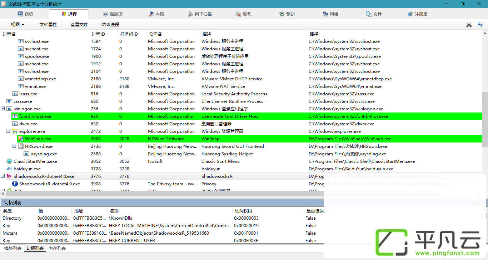This screenshot has width=488, height=260.
Task: Click the fontdrvhost.exe process icon
Action: 15,116
